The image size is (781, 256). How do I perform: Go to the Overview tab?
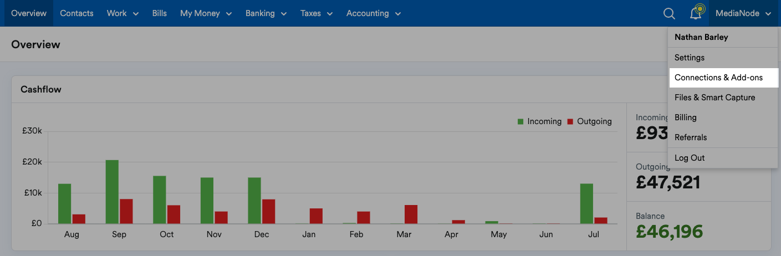click(x=29, y=13)
